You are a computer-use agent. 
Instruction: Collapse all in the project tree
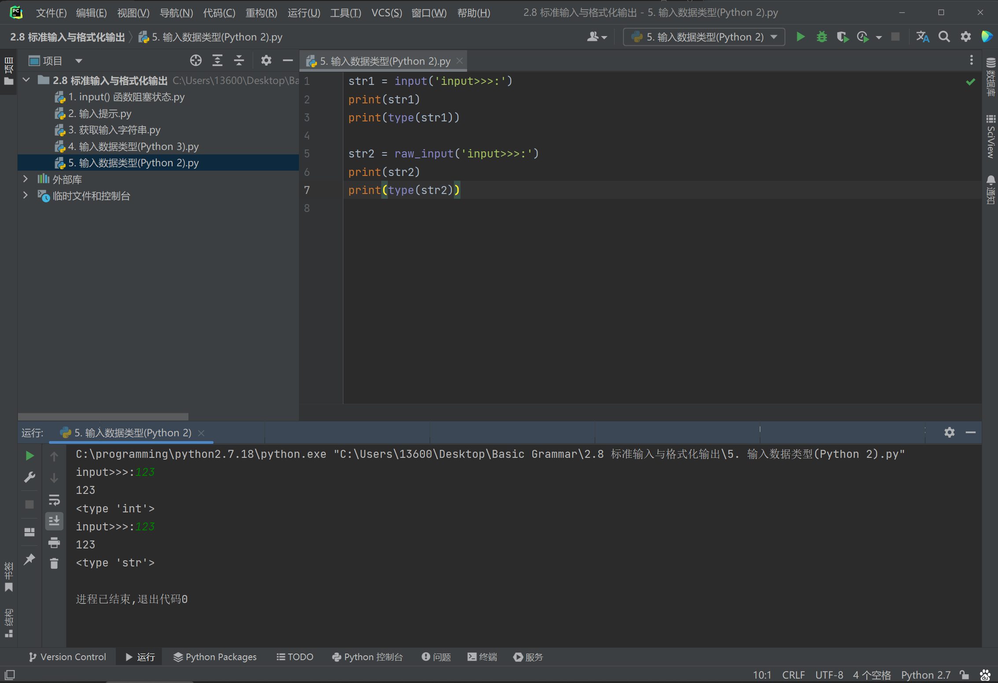(x=239, y=61)
